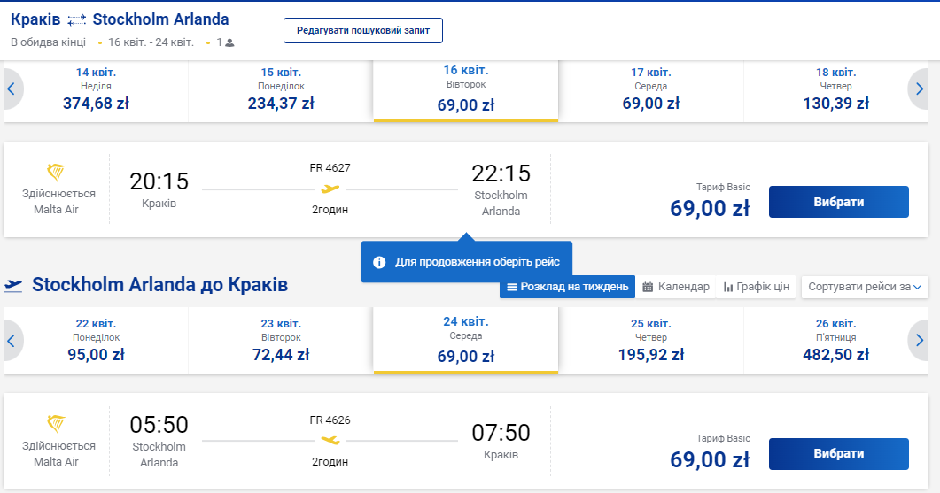Screen dimensions: 940x493
Task: Show earlier return dates with left arrow
Action: click(x=12, y=341)
